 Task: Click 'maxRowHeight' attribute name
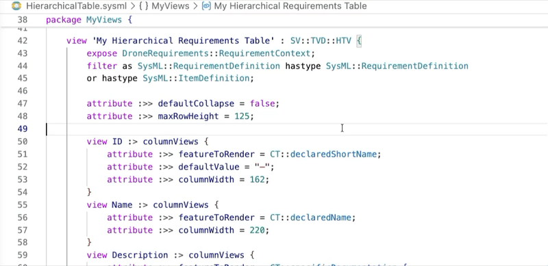188,116
